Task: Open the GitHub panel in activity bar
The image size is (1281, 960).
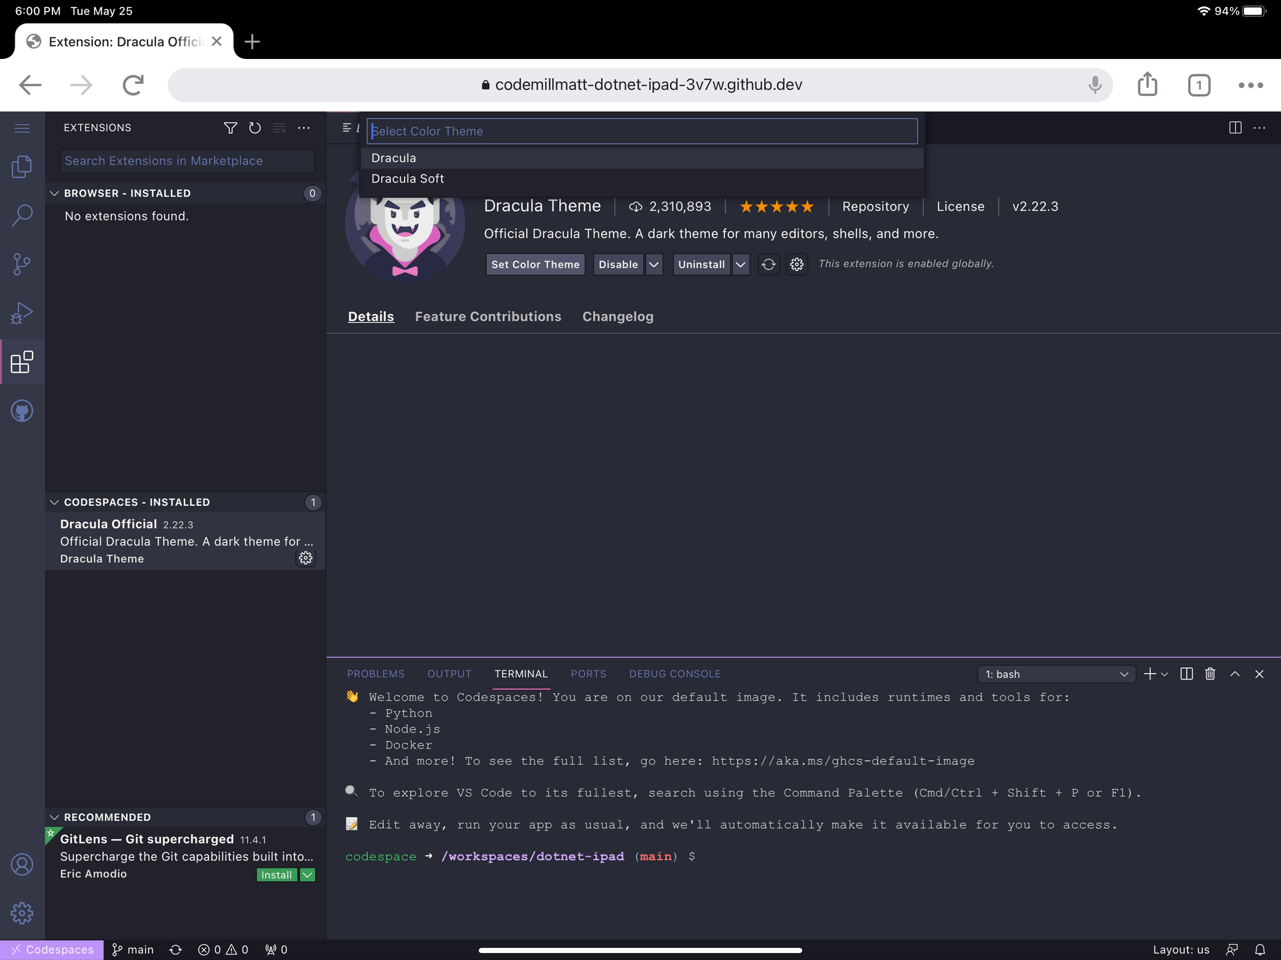Action: (x=22, y=411)
